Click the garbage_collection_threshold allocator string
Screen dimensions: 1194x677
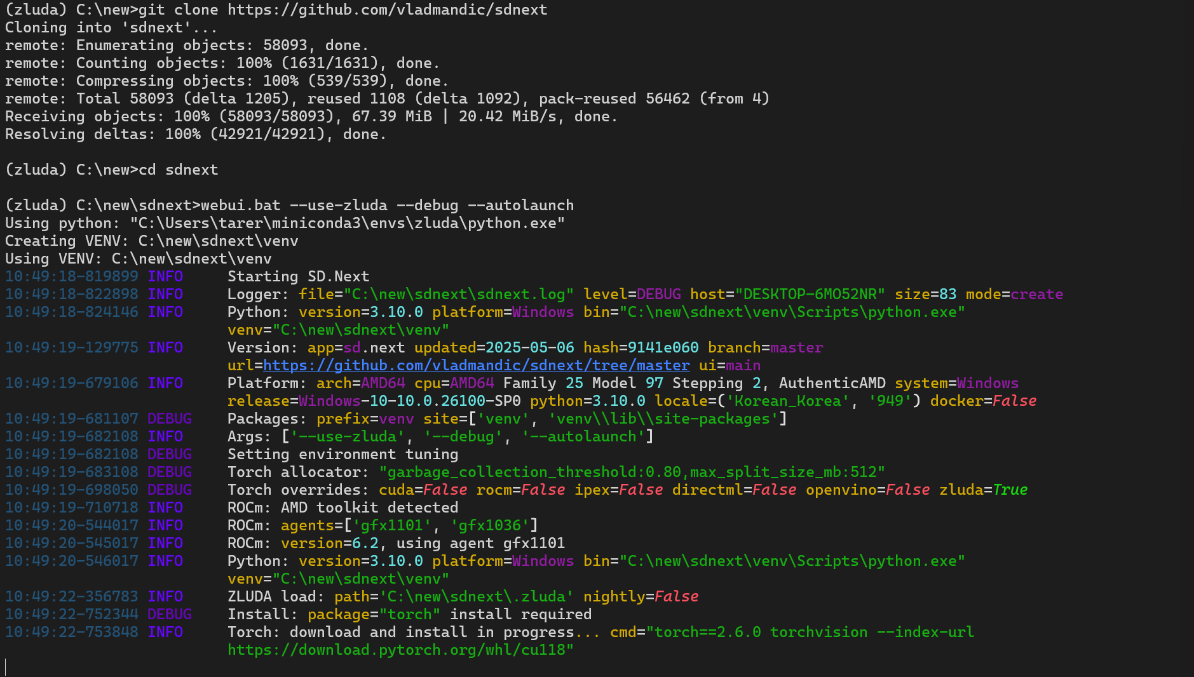(632, 473)
